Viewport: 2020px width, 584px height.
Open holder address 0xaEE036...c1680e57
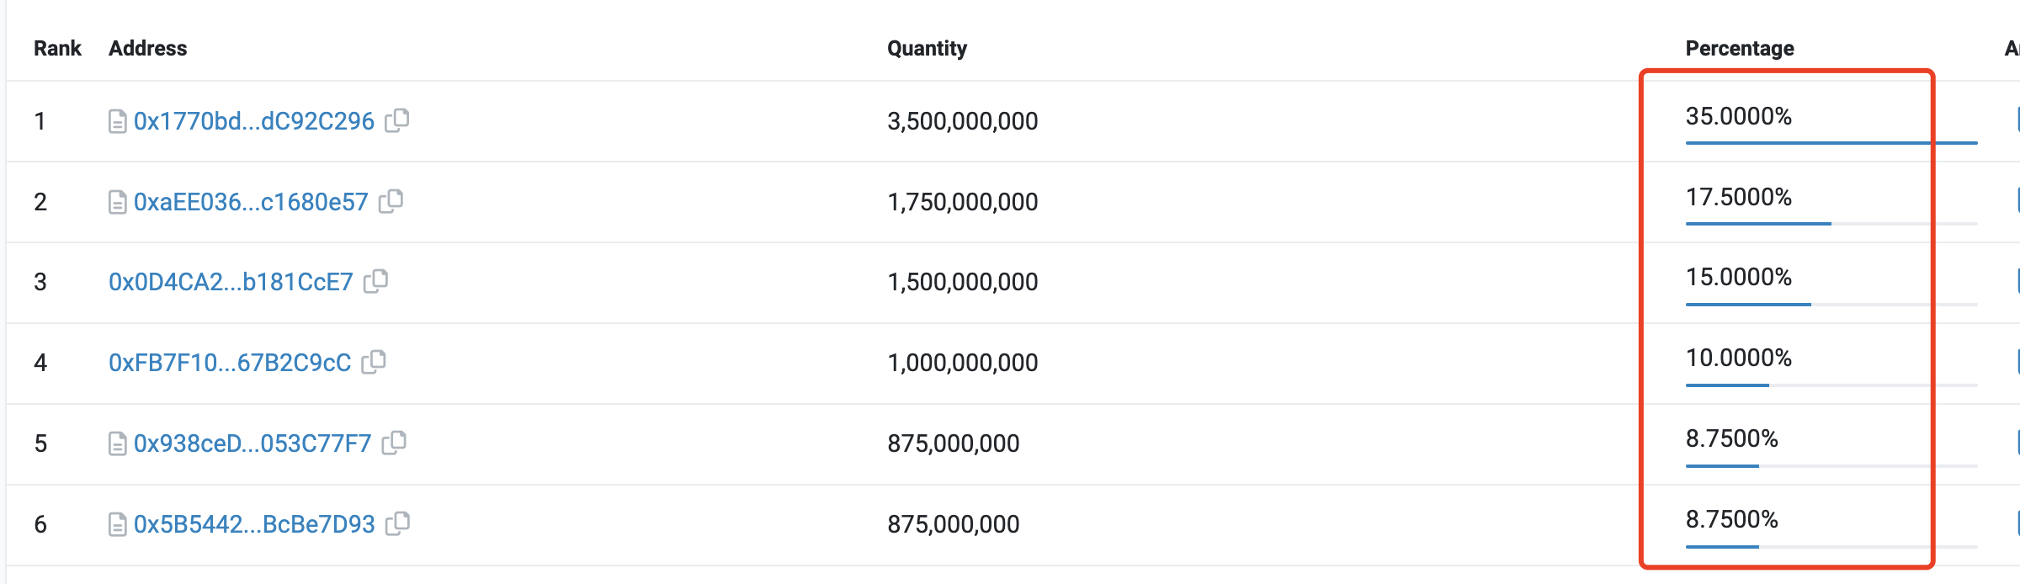point(252,201)
